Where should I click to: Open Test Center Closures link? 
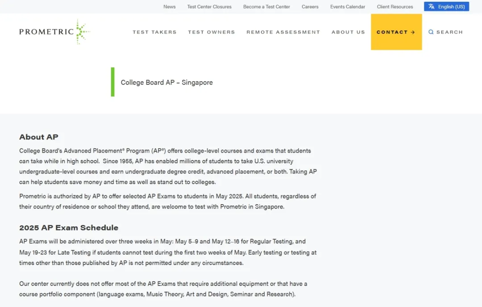pyautogui.click(x=209, y=6)
